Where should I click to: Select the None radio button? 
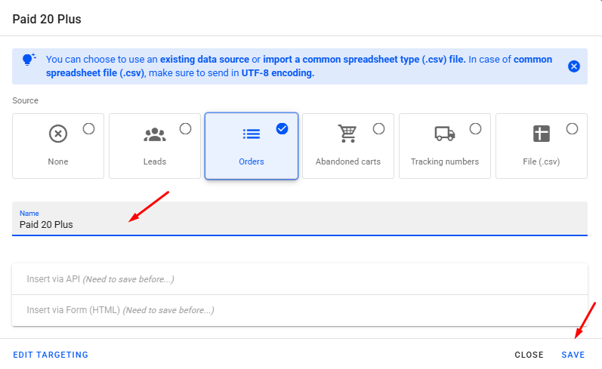tap(88, 129)
